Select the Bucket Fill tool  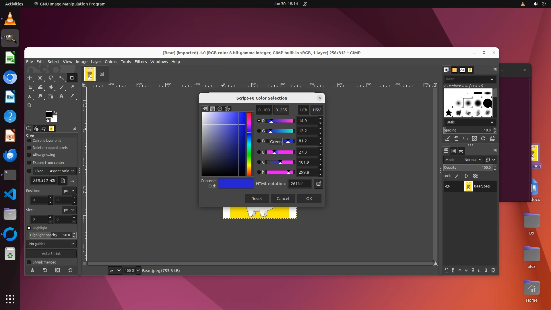click(51, 87)
